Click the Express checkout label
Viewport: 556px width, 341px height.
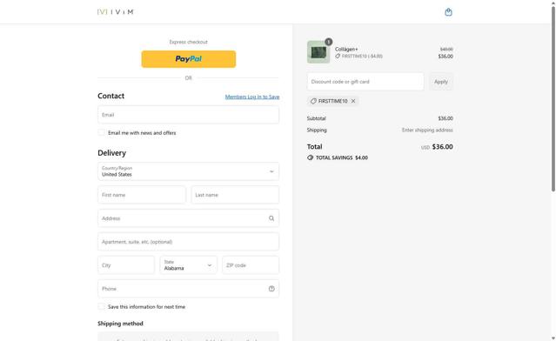188,42
